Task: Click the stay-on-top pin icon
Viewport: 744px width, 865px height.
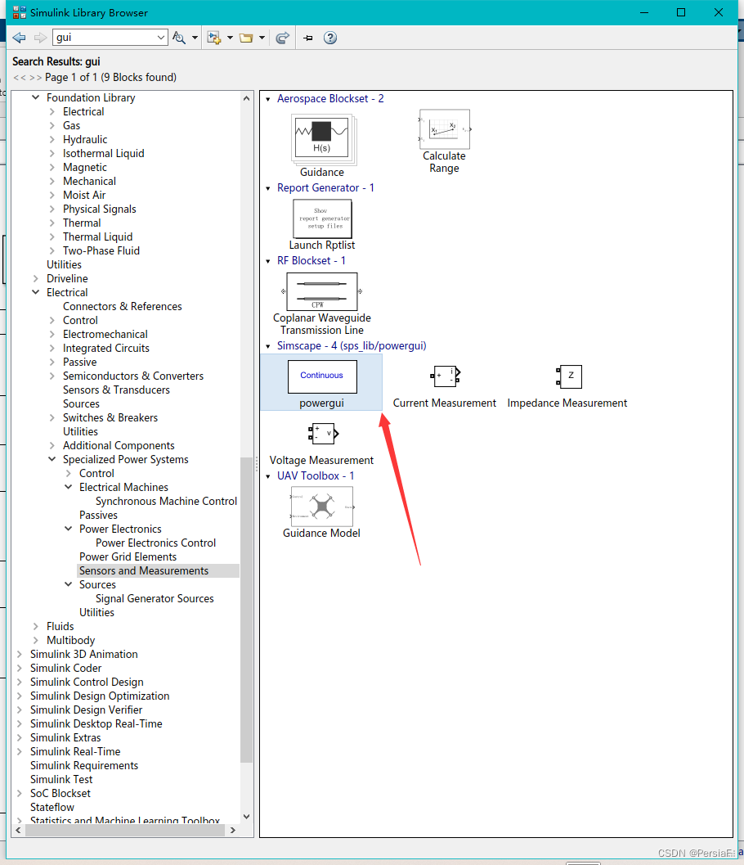Action: click(308, 38)
